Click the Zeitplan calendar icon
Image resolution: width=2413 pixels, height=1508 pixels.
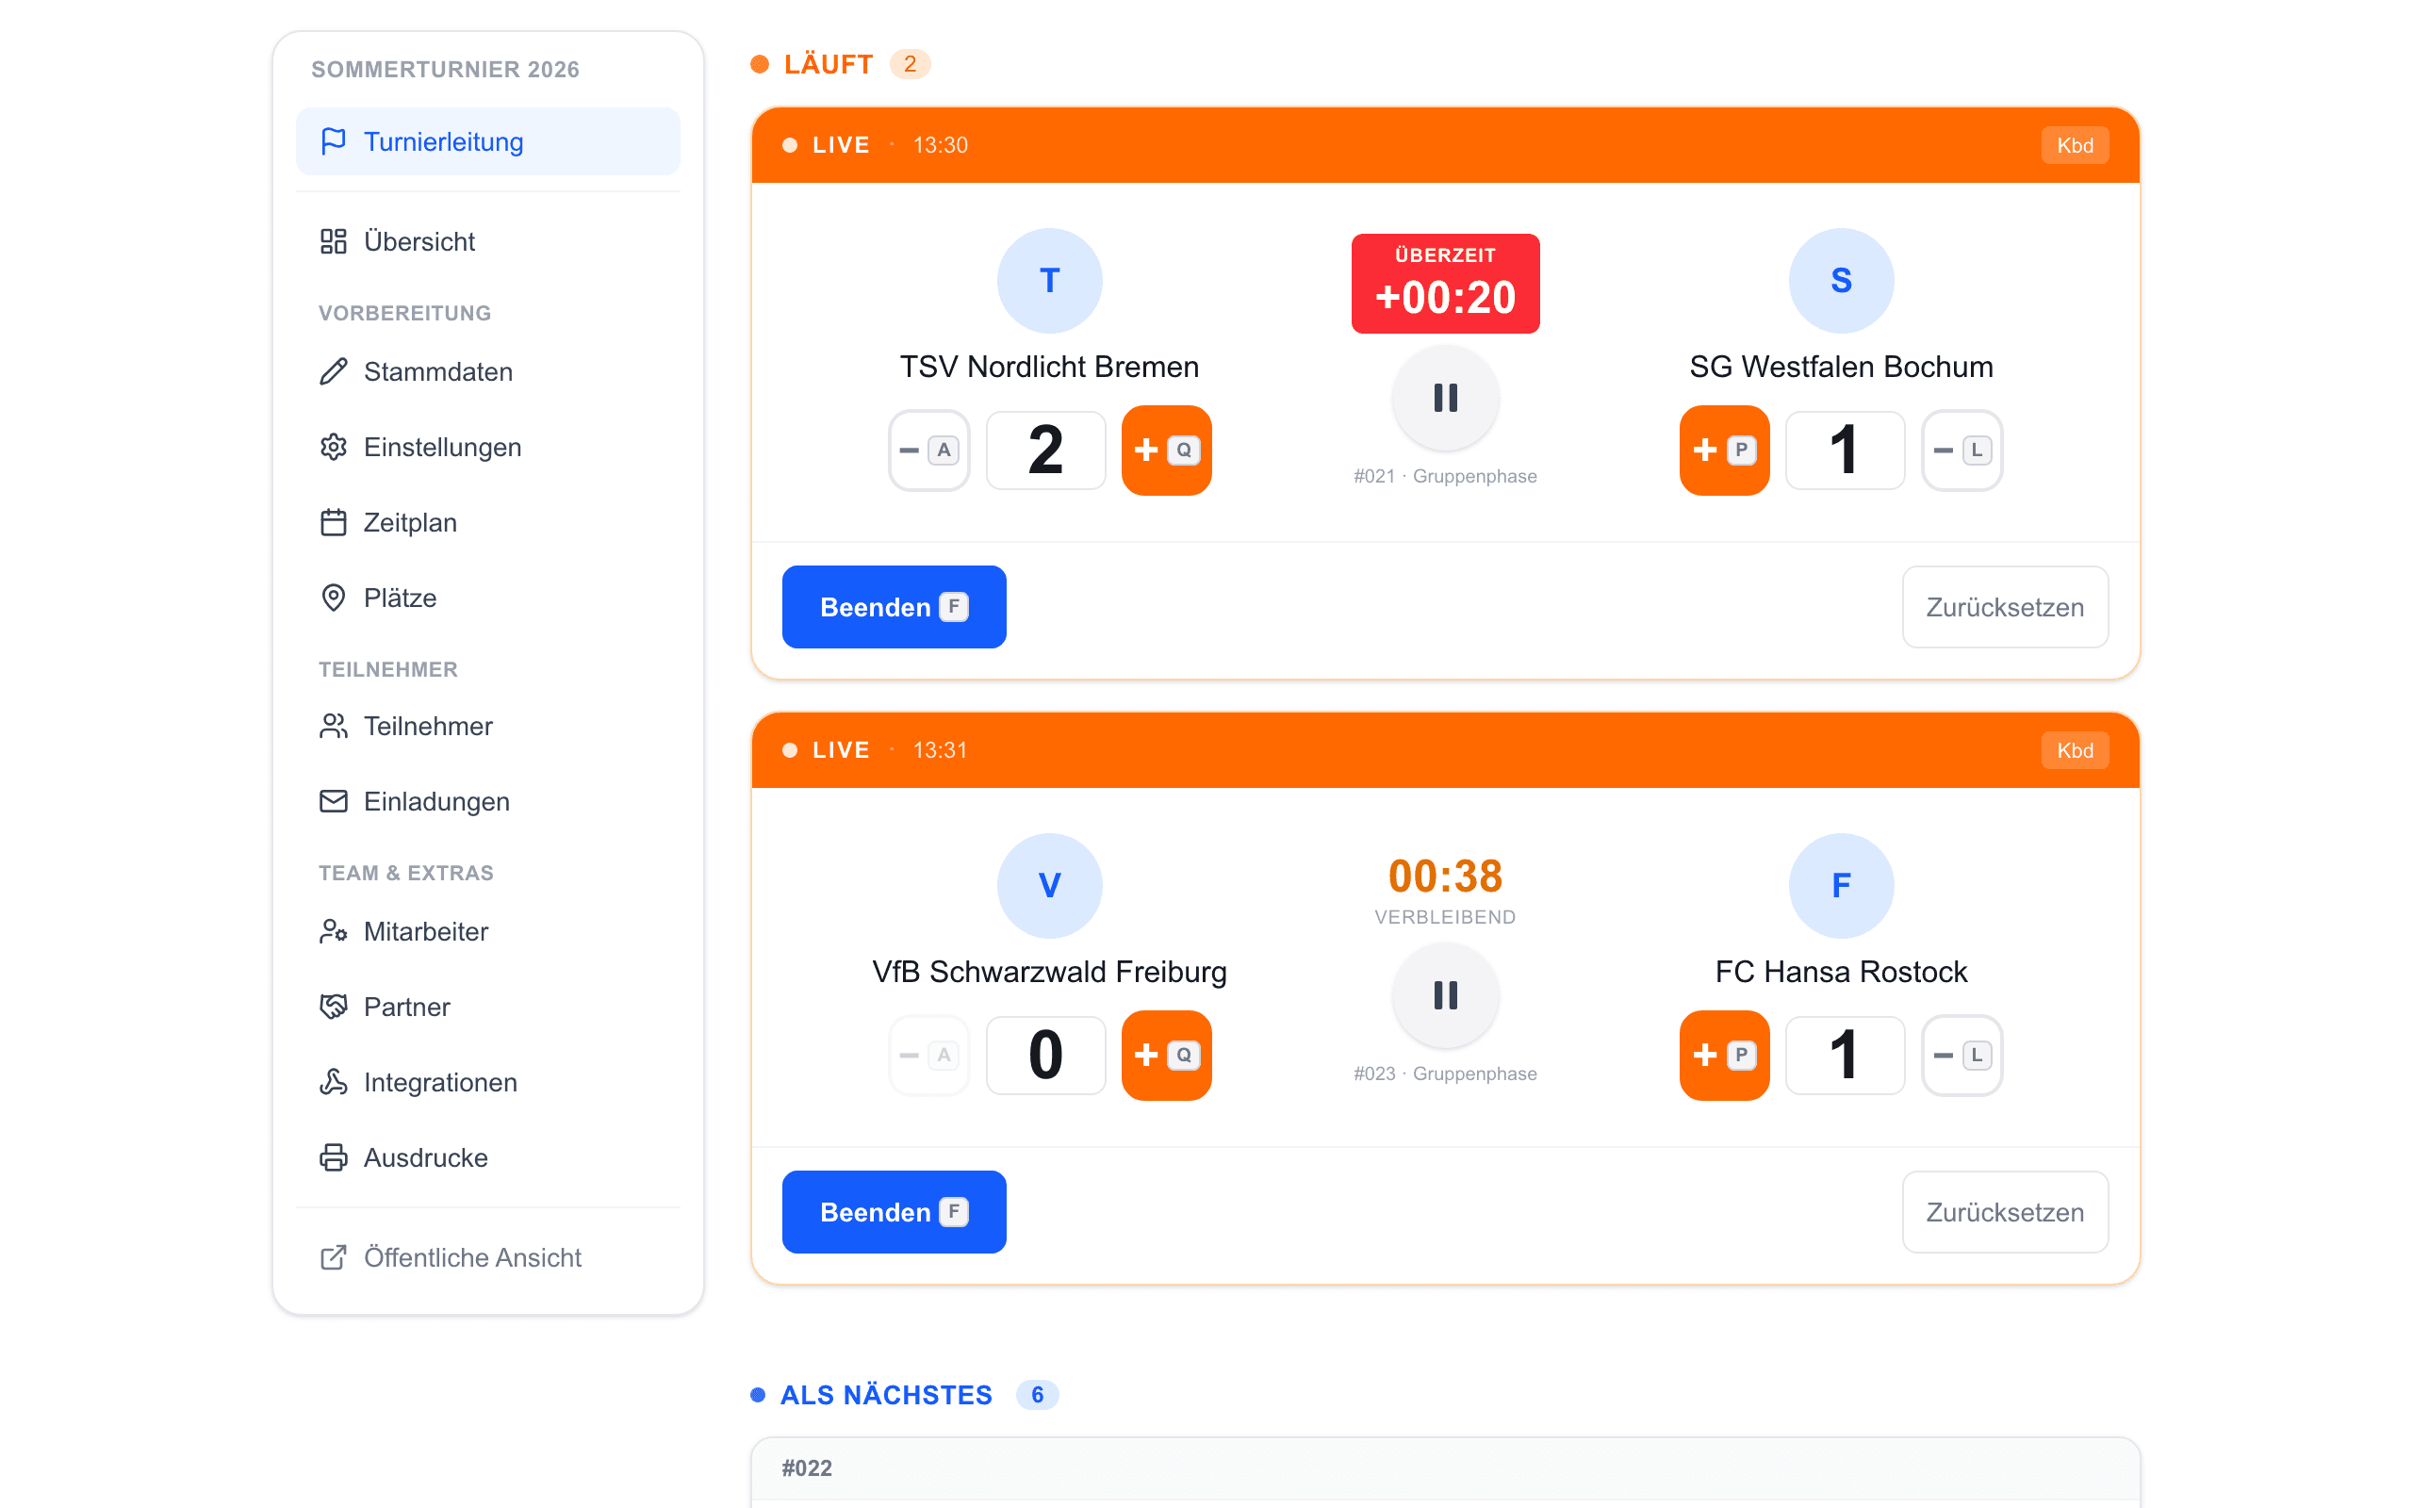(x=333, y=522)
